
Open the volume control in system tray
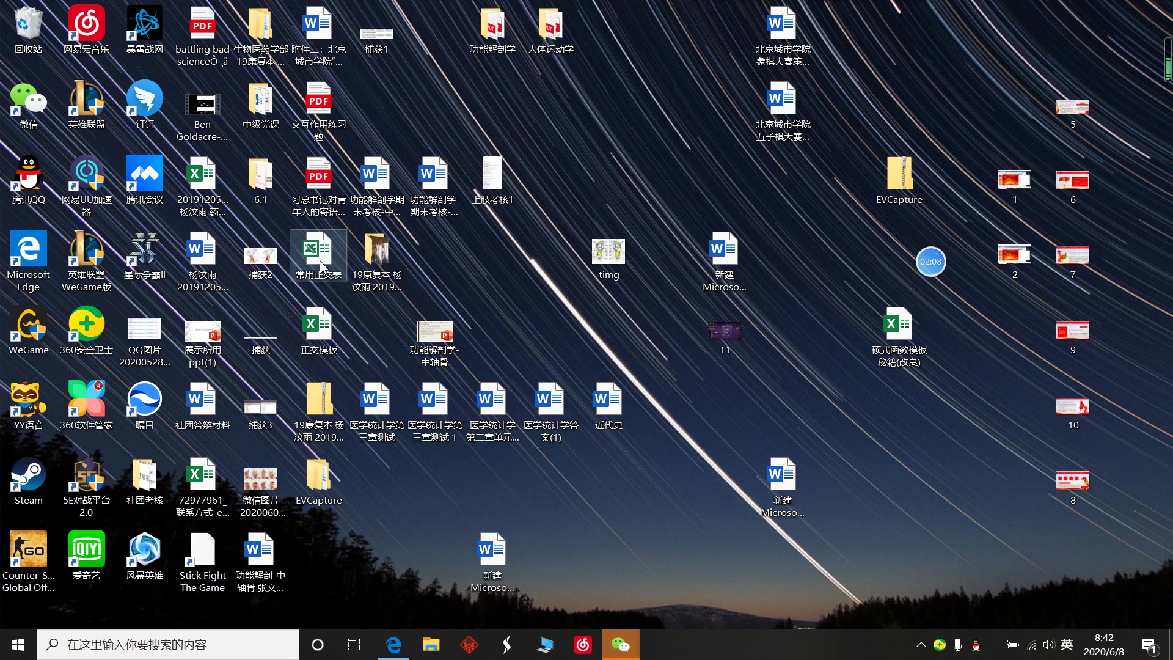[1049, 645]
